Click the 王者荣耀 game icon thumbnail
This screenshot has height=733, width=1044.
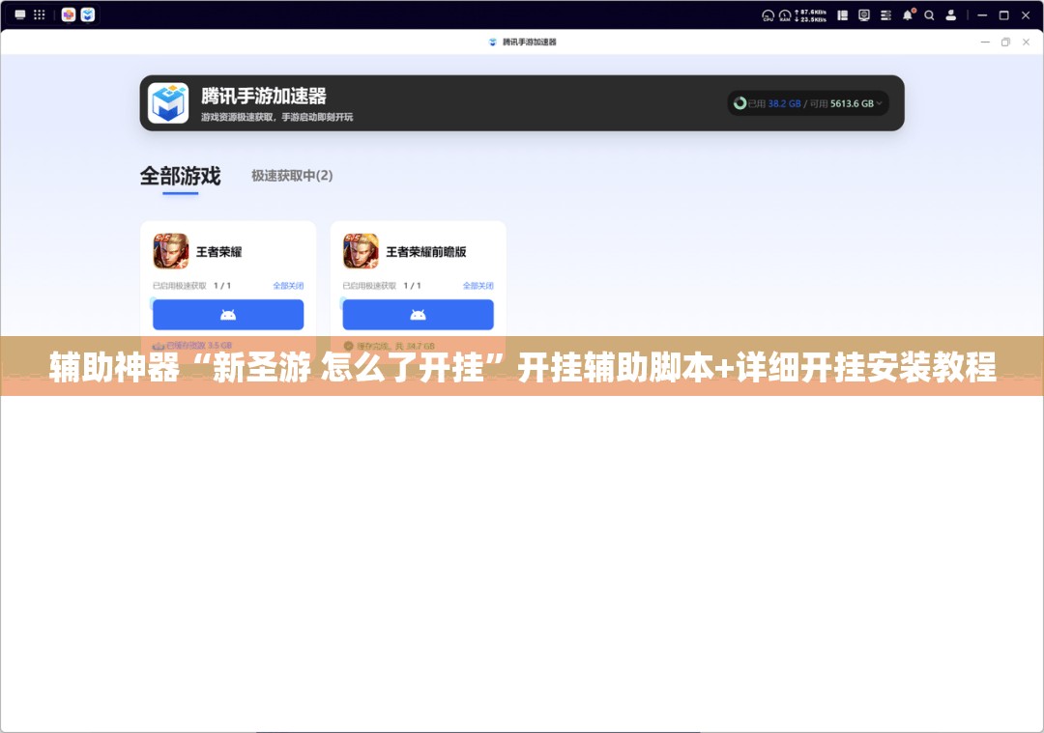pyautogui.click(x=170, y=251)
